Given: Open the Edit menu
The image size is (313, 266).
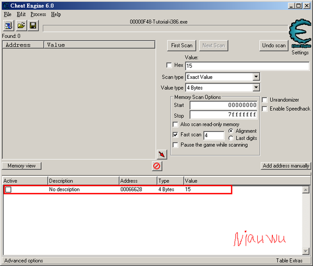Looking at the screenshot, I should point(21,15).
